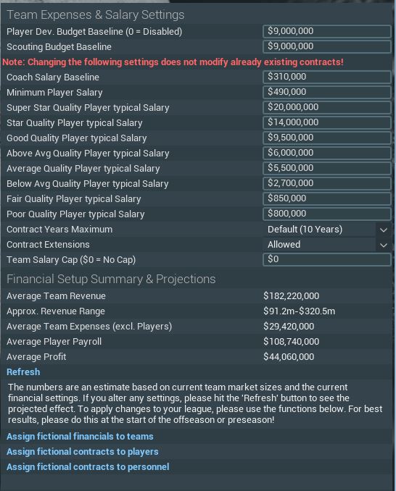This screenshot has height=491, width=396.
Task: Click the Below Avg Quality salary field
Action: tap(326, 183)
